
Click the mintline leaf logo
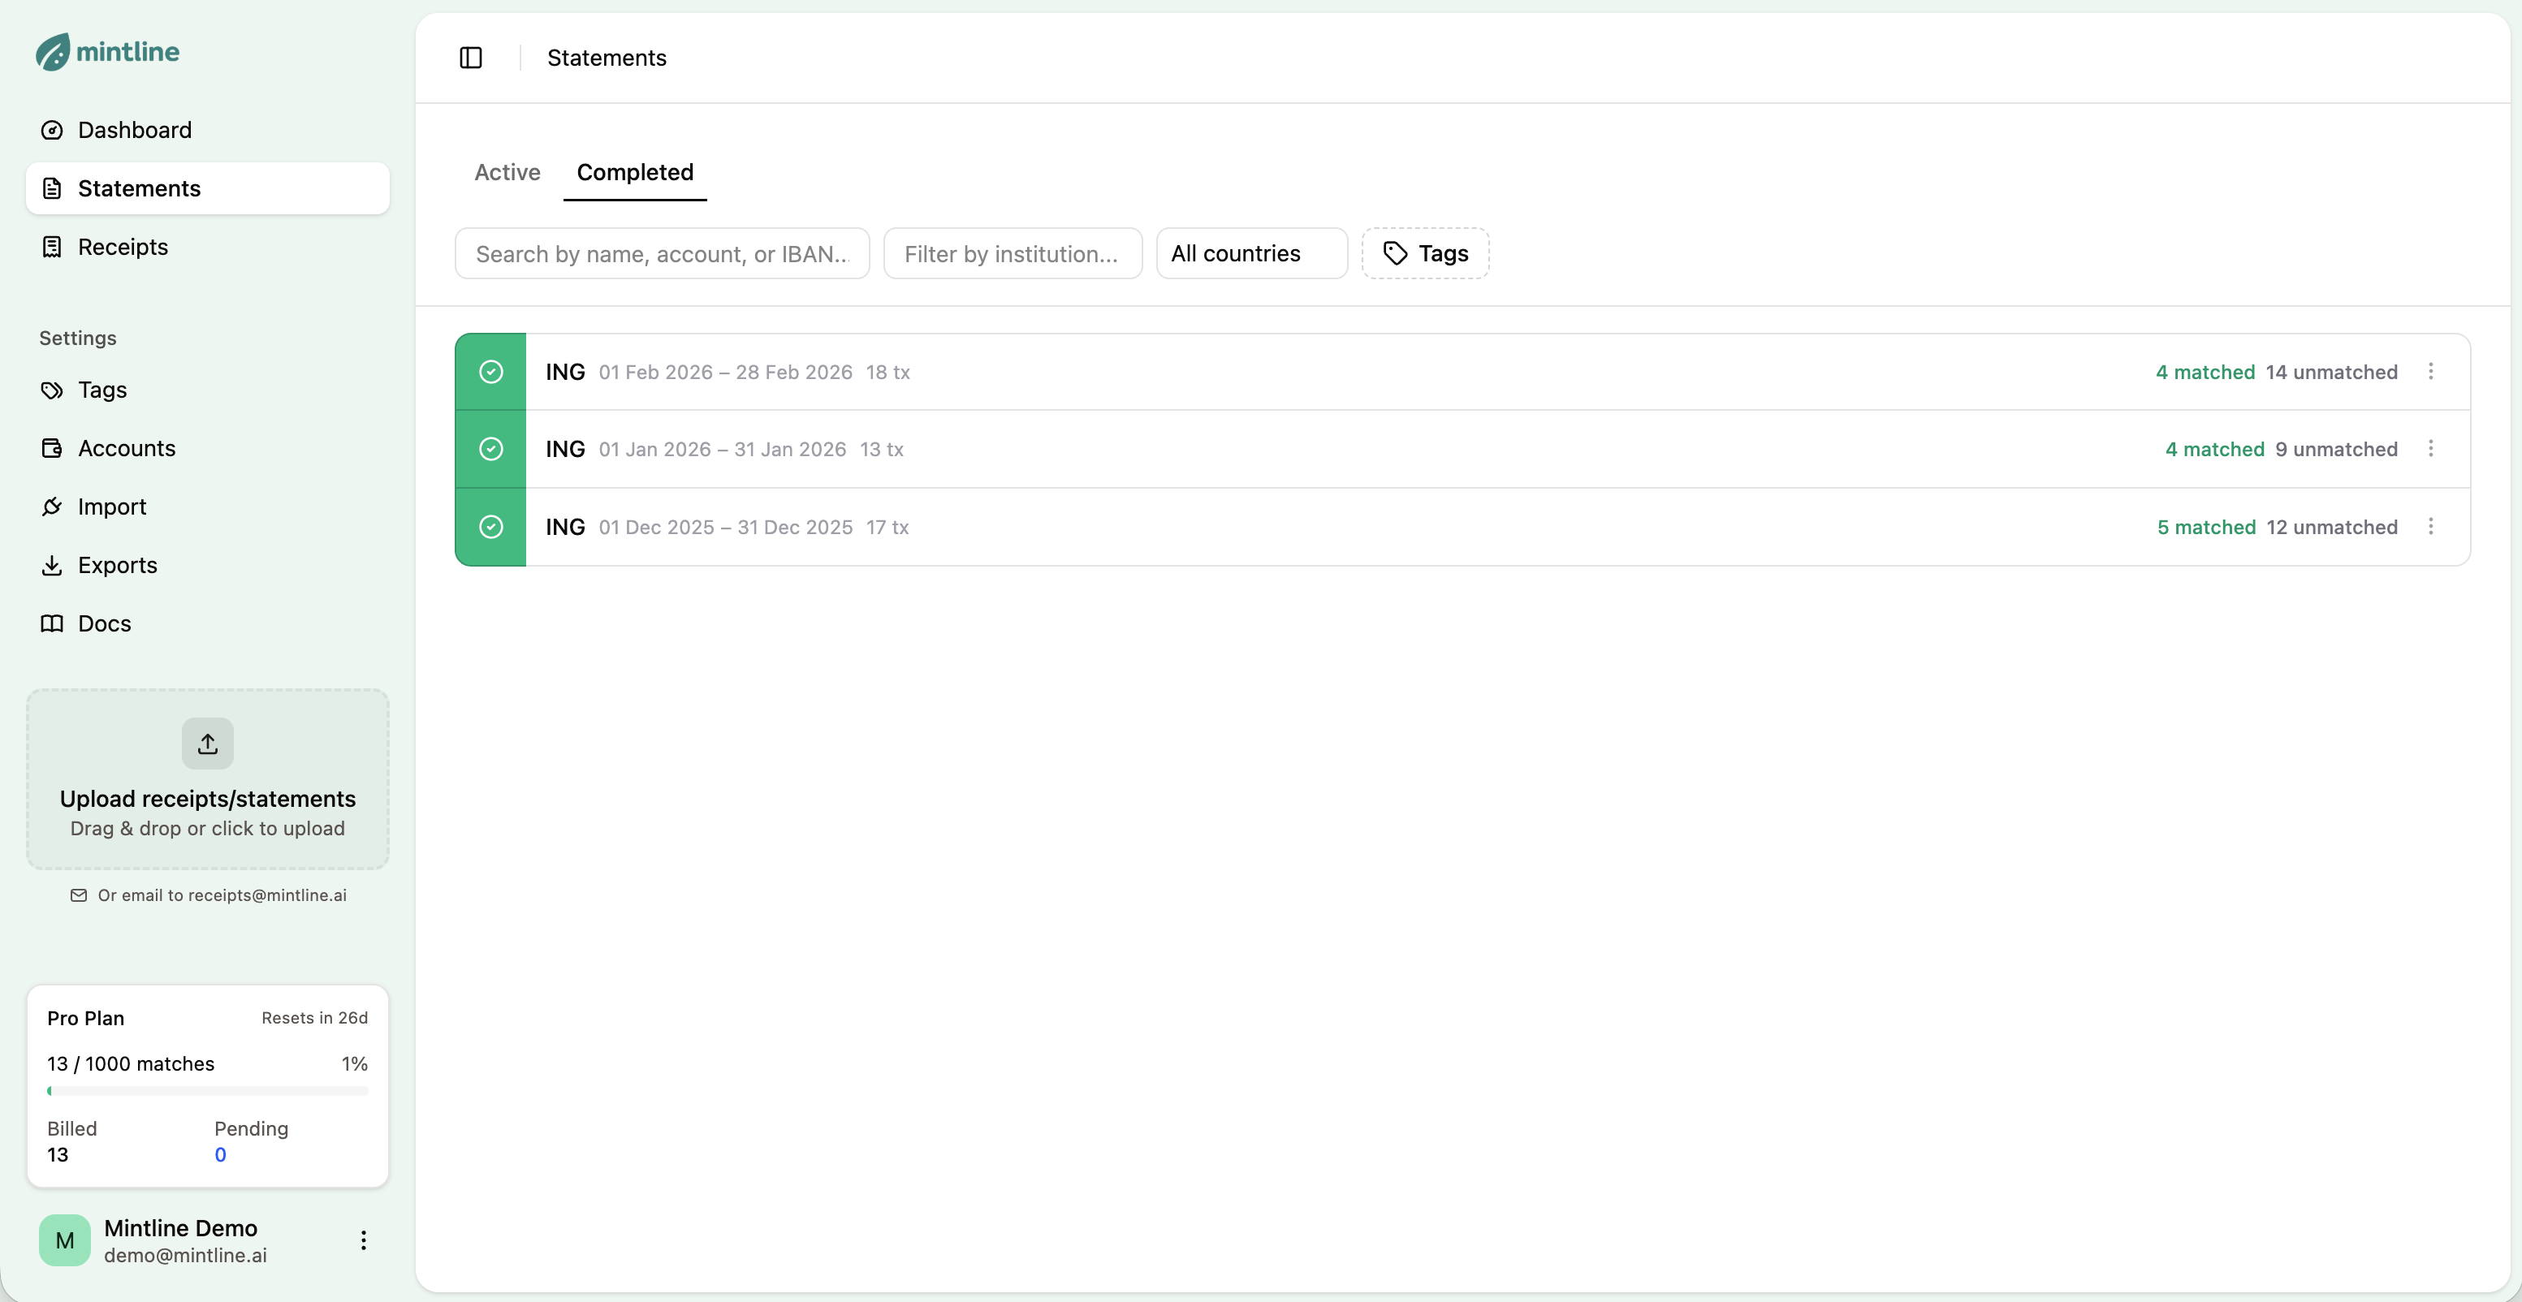point(53,52)
